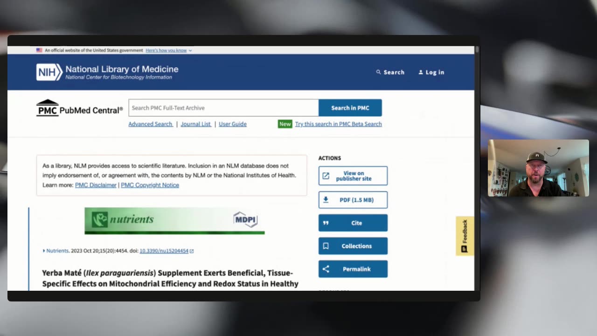The width and height of the screenshot is (597, 336).
Task: Download the PDF (1.5 MB)
Action: pos(353,200)
